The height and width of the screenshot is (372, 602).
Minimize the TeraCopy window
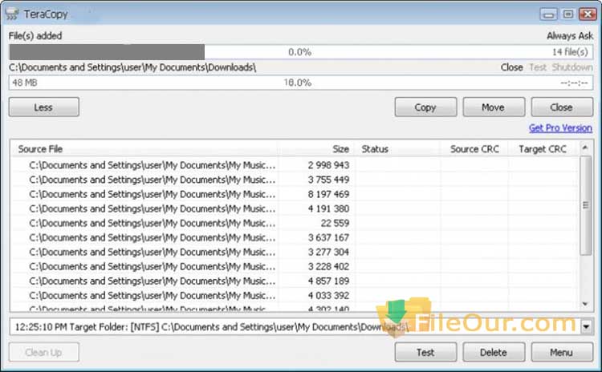[548, 14]
